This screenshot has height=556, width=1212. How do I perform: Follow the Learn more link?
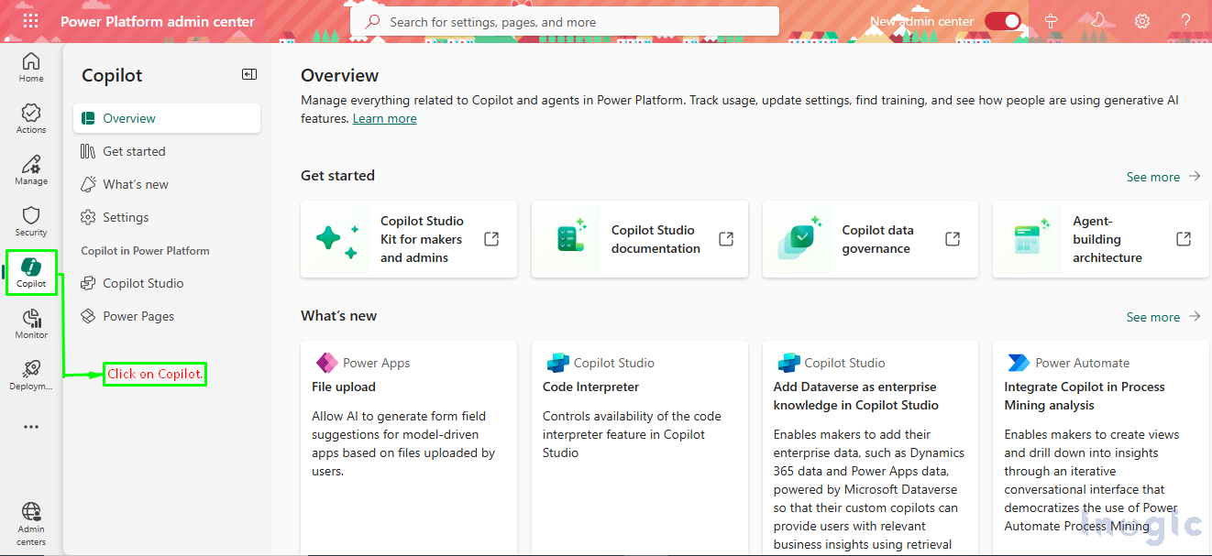385,119
